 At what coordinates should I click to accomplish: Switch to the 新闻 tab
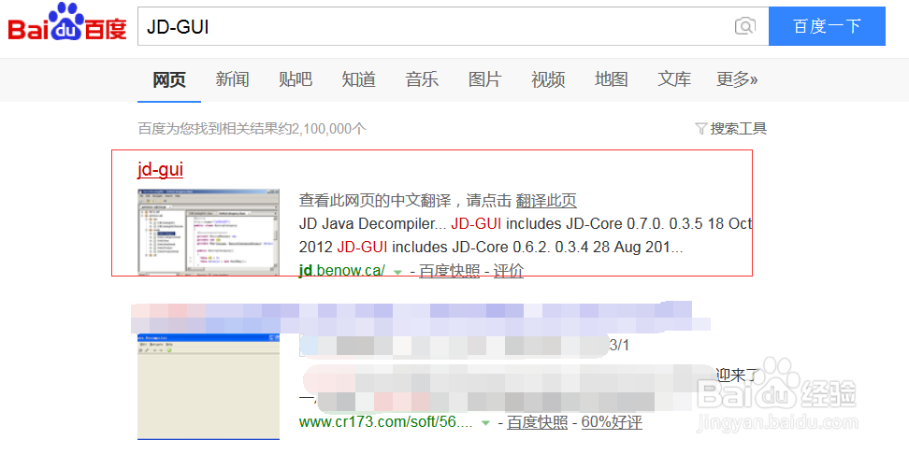tap(233, 79)
